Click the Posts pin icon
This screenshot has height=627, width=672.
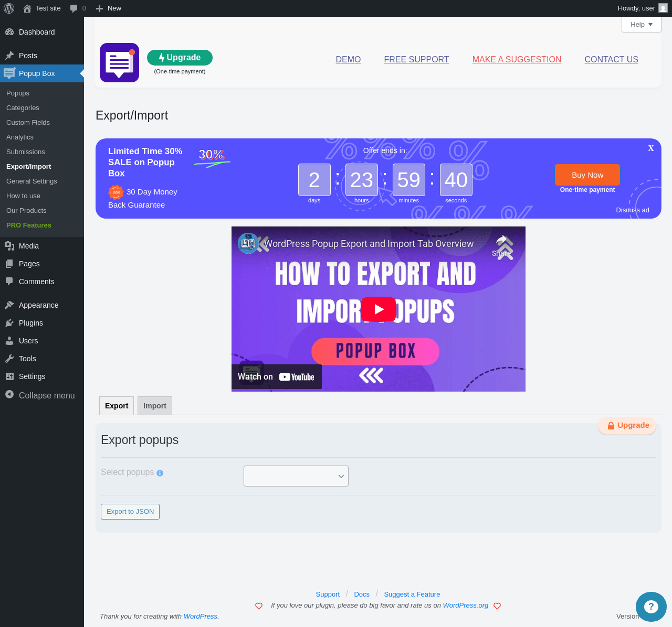tap(9, 56)
